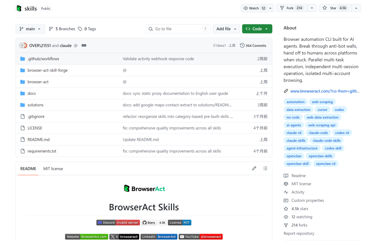This screenshot has height=241, width=376.
Task: Toggle Watch for this repository
Action: click(x=254, y=8)
